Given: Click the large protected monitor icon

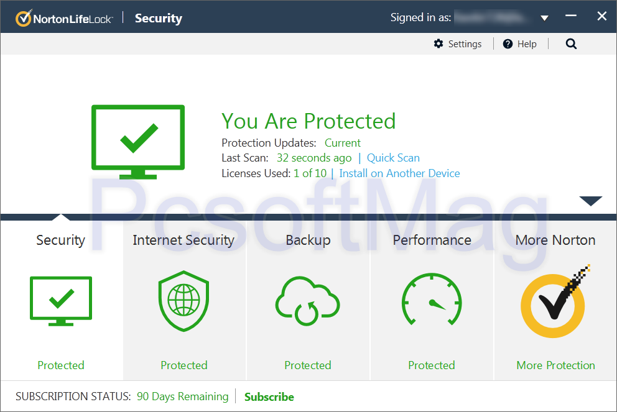Looking at the screenshot, I should click(138, 142).
